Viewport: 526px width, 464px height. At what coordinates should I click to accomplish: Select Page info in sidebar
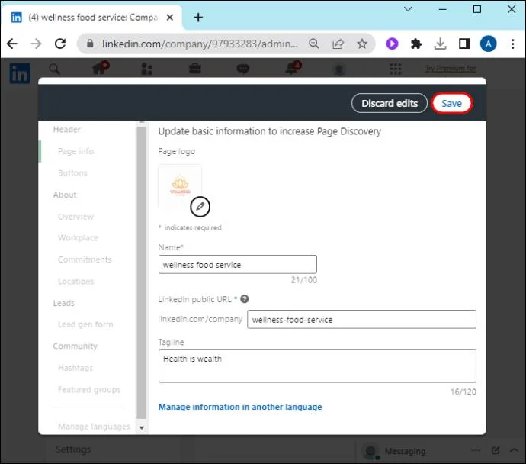[x=75, y=151]
